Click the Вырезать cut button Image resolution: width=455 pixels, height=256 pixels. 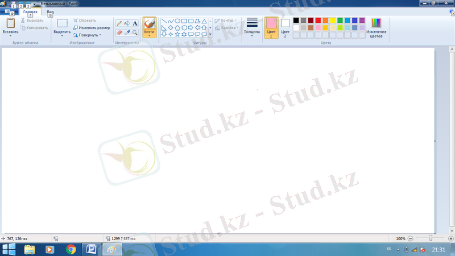pos(32,20)
